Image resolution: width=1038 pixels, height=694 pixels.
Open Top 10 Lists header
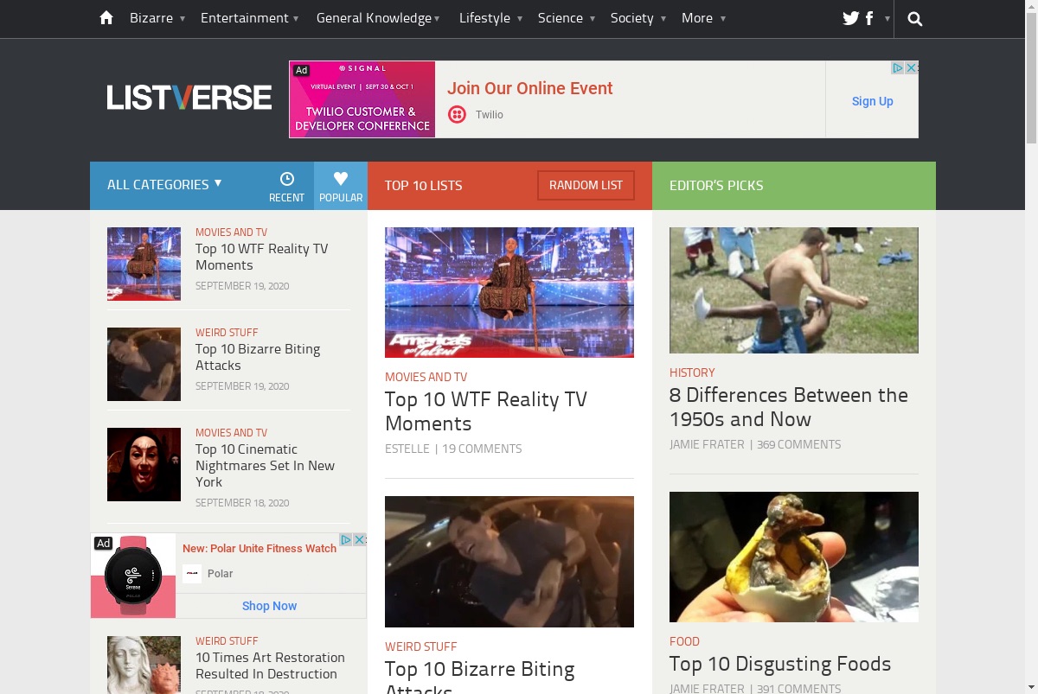(x=424, y=185)
